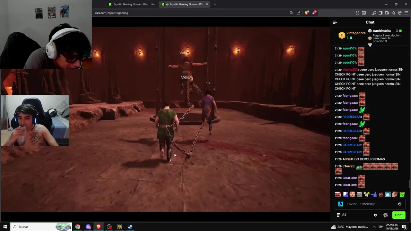Viewport: 411px width, 231px height.
Task: Open Discord from the taskbar
Action: pos(88,227)
